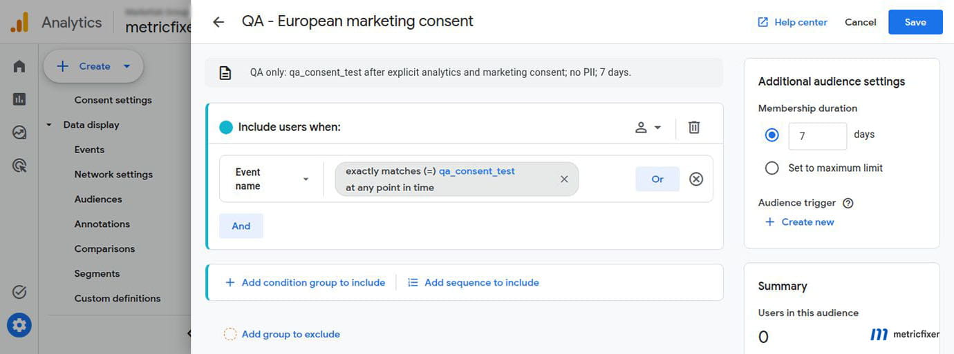Remove the Event name condition row
Viewport: 954px width, 354px height.
[696, 179]
